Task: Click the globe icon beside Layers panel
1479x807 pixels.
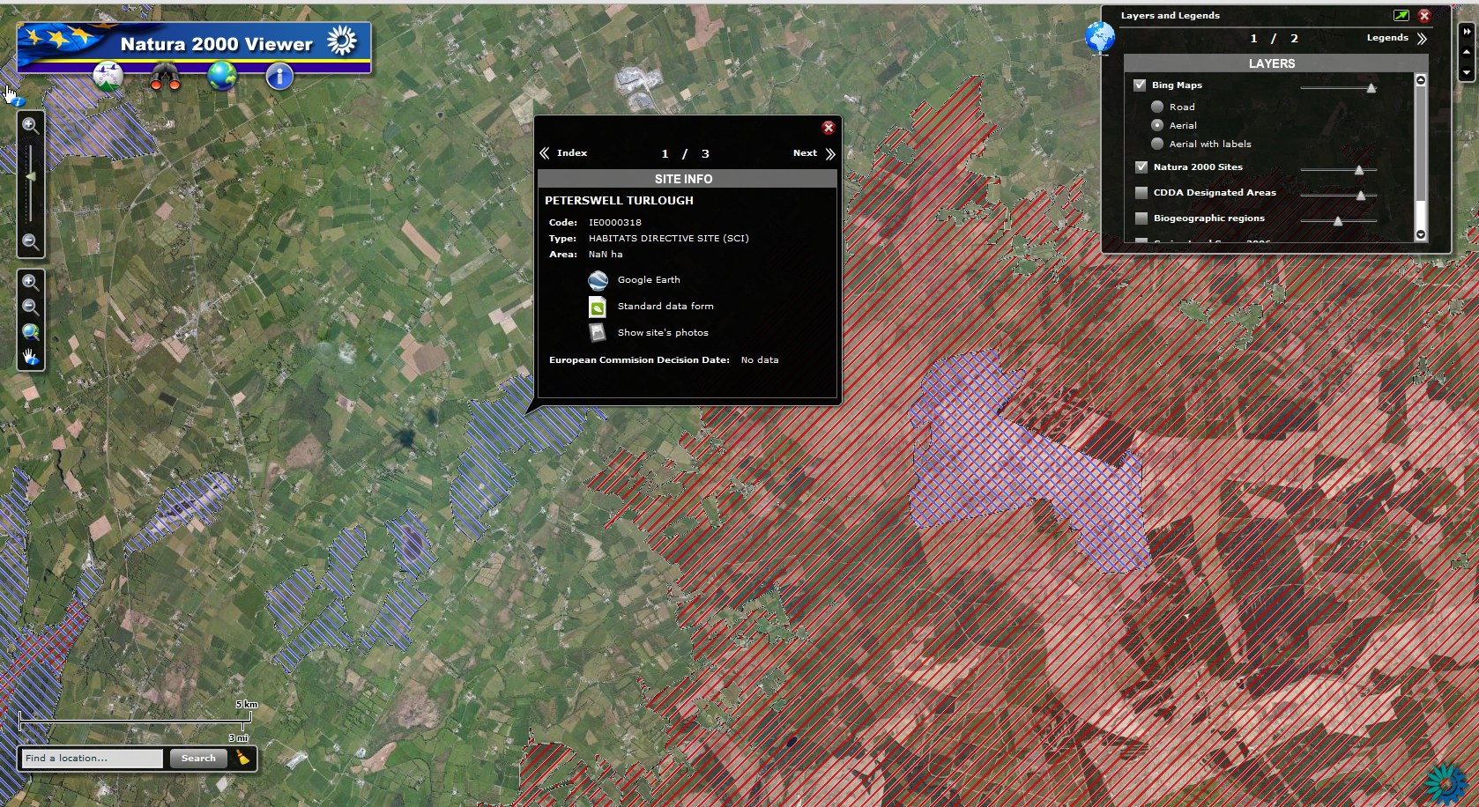Action: (1099, 37)
